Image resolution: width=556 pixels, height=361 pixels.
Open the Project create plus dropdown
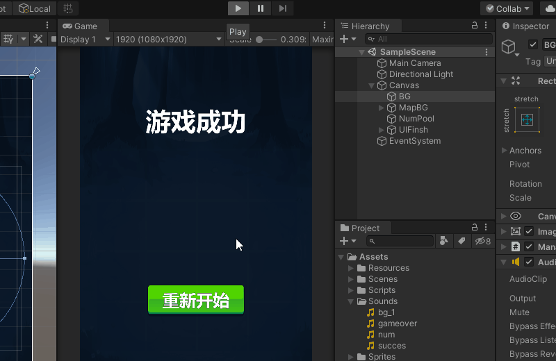347,242
